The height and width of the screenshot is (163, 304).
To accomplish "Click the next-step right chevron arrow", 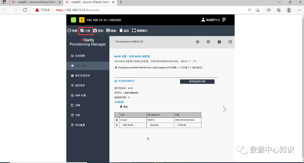I will 225,109.
